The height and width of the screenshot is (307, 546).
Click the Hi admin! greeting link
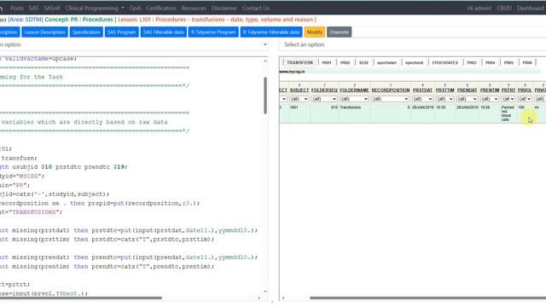[479, 8]
